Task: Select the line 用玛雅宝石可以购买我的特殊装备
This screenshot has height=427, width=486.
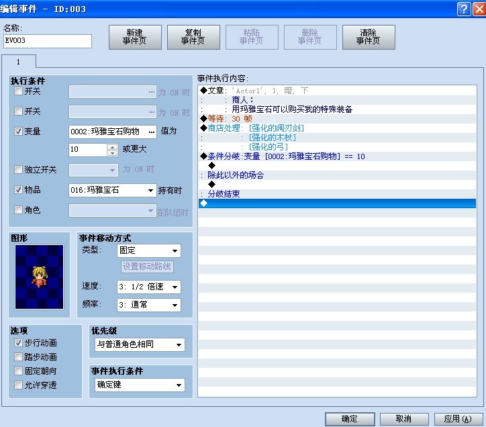Action: (337, 109)
